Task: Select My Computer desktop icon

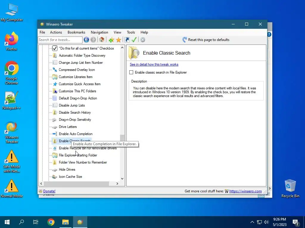Action: click(x=12, y=12)
